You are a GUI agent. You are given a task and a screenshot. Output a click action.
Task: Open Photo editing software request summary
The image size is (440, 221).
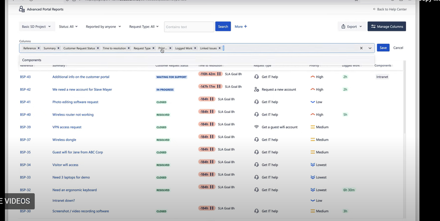coord(75,102)
